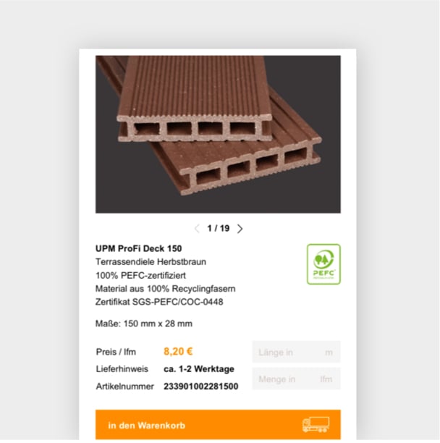Viewport: 440px width, 443px height.
Task: Click the Maße 150 mm x 28 mm line
Action: pos(144,324)
